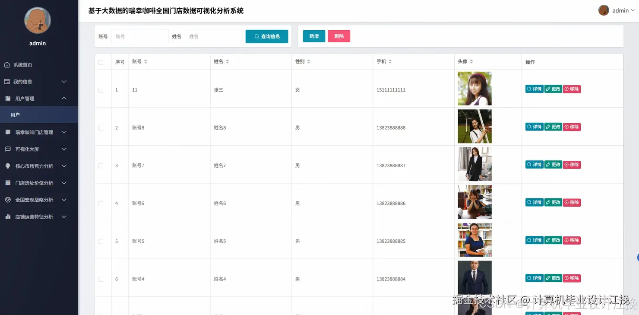Sort by 姓名 column sort arrows
This screenshot has width=639, height=315.
click(227, 62)
